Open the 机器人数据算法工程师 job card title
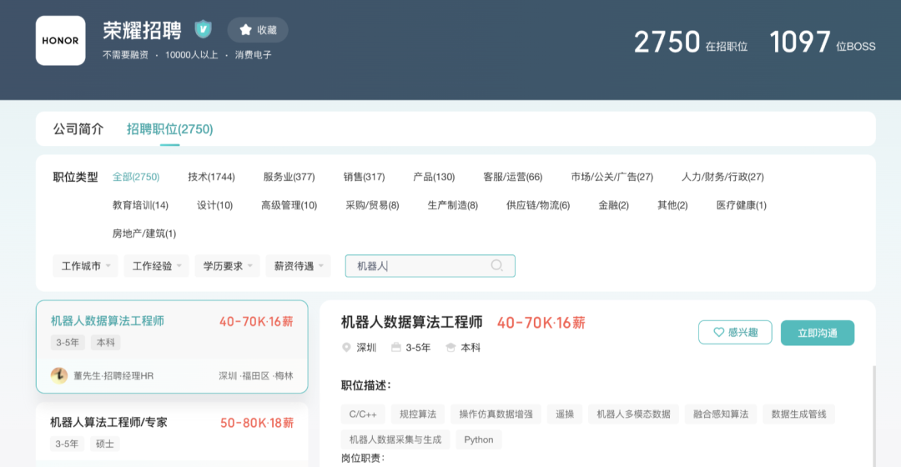This screenshot has height=467, width=901. tap(108, 321)
